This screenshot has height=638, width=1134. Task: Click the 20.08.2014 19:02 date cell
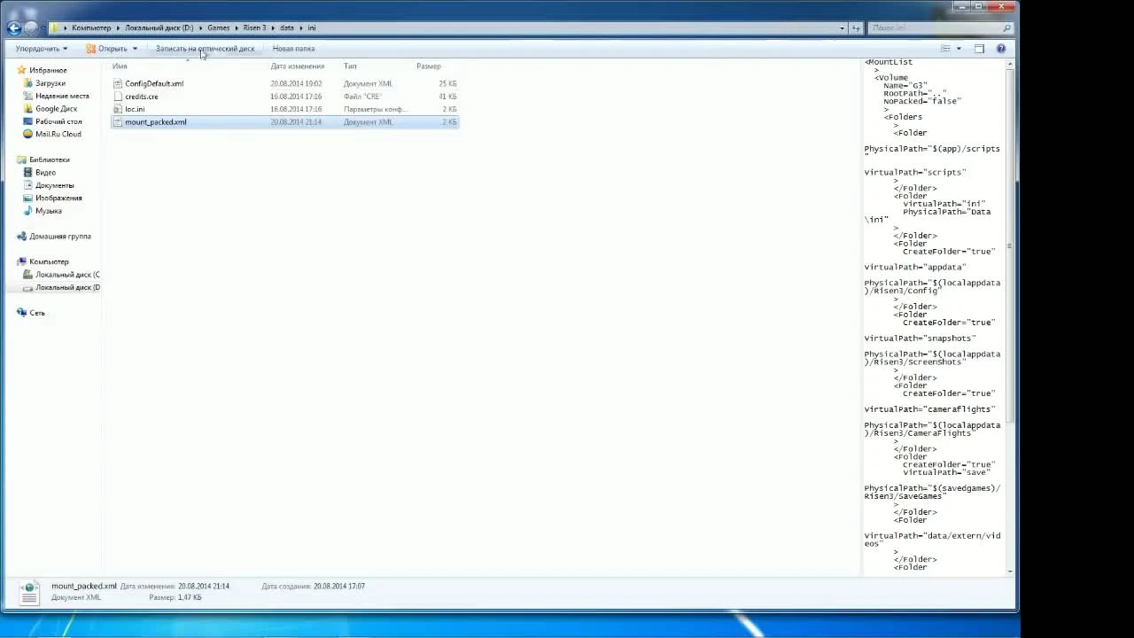pyautogui.click(x=296, y=83)
